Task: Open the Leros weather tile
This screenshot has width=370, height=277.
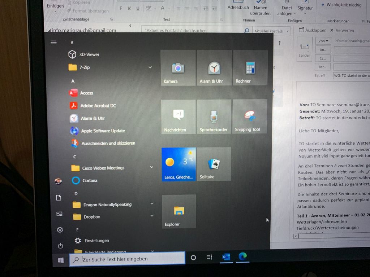Action: [x=178, y=164]
